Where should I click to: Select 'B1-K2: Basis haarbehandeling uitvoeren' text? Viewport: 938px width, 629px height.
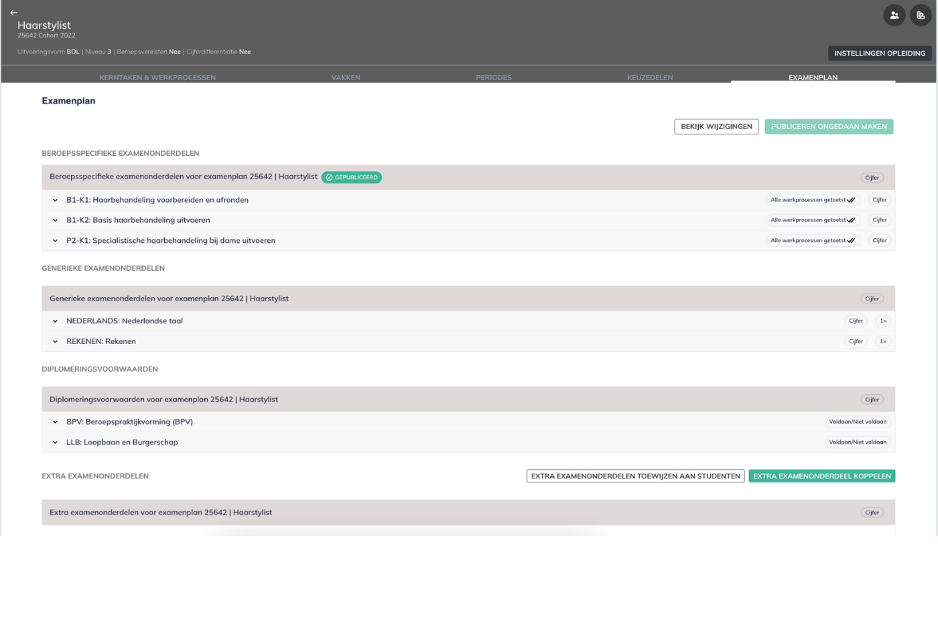click(x=138, y=220)
